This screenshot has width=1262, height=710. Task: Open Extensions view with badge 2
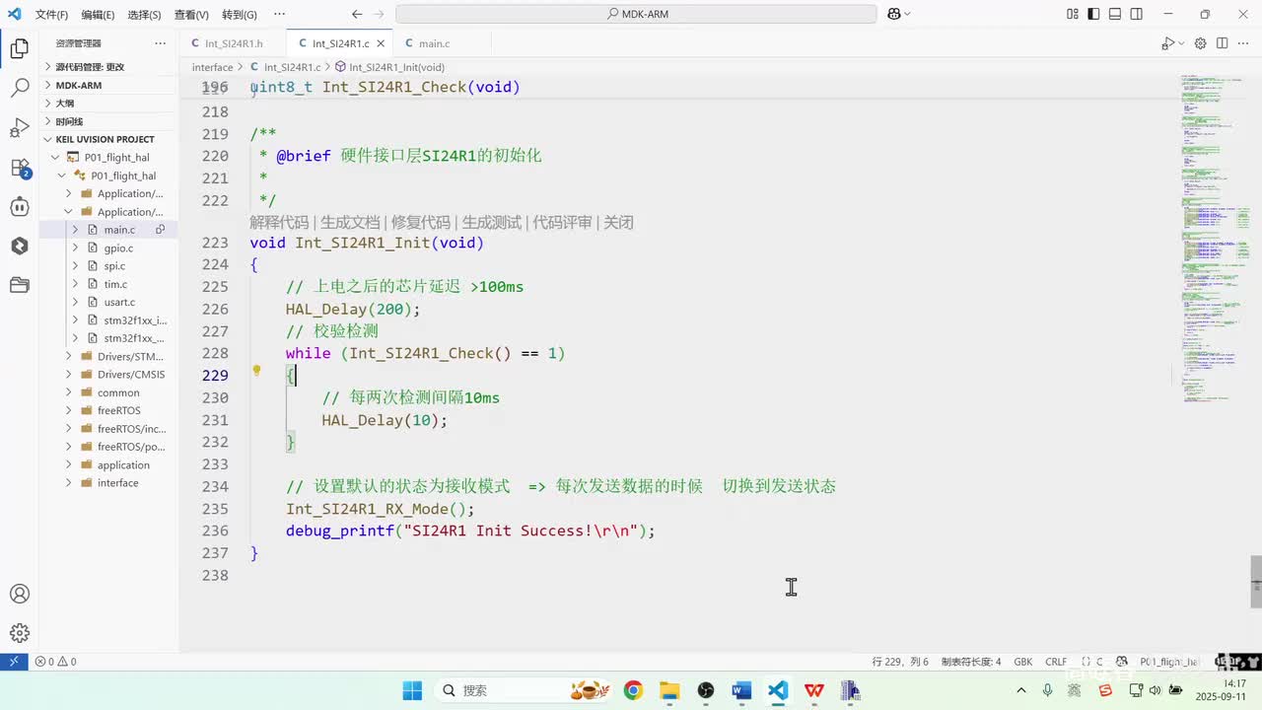(x=19, y=168)
